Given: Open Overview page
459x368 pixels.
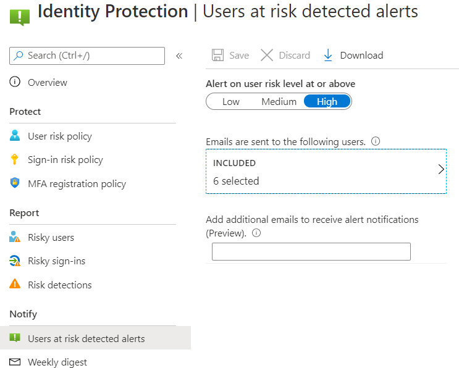Looking at the screenshot, I should [48, 83].
